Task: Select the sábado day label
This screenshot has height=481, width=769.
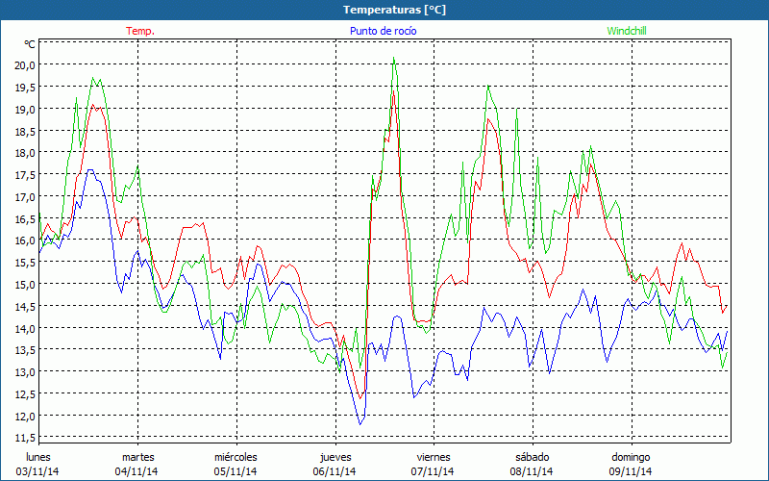Action: 532,456
